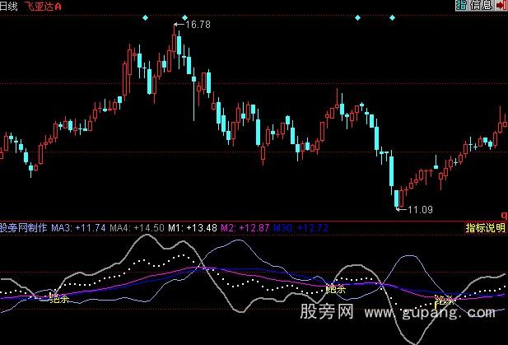Click the 16.78 high price label
The image size is (508, 345).
point(198,26)
